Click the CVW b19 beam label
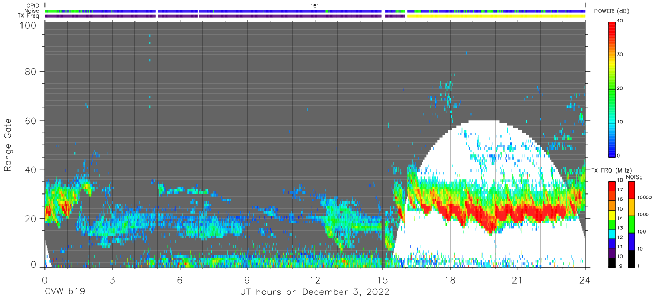 pyautogui.click(x=65, y=293)
